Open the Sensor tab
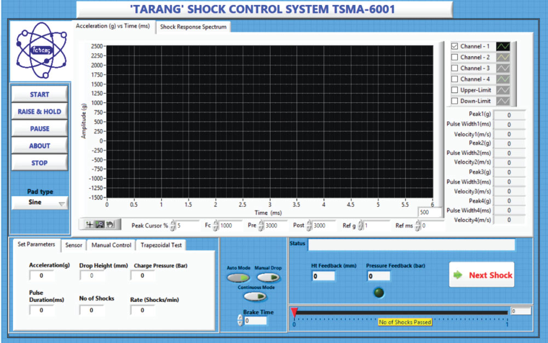The width and height of the screenshot is (548, 343). coord(74,245)
